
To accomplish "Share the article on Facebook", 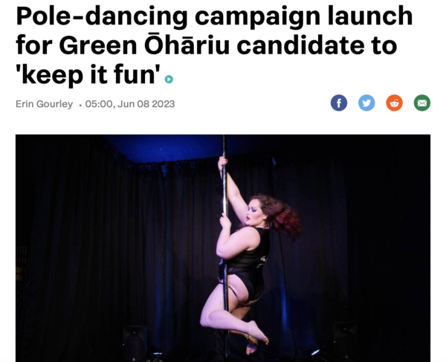I will pos(338,103).
